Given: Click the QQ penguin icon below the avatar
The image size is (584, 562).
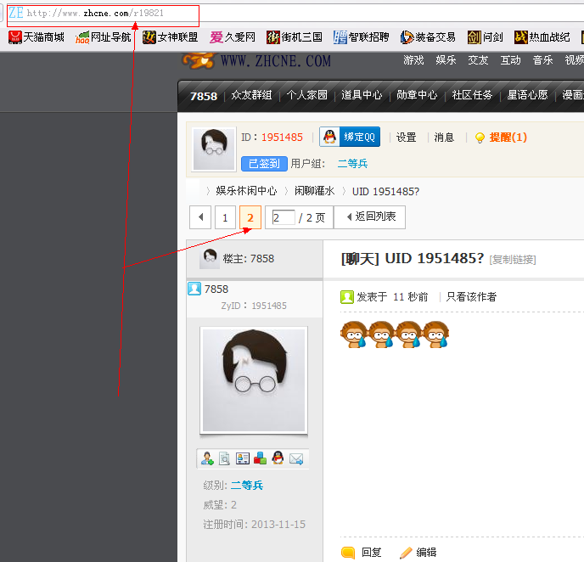Looking at the screenshot, I should (278, 458).
